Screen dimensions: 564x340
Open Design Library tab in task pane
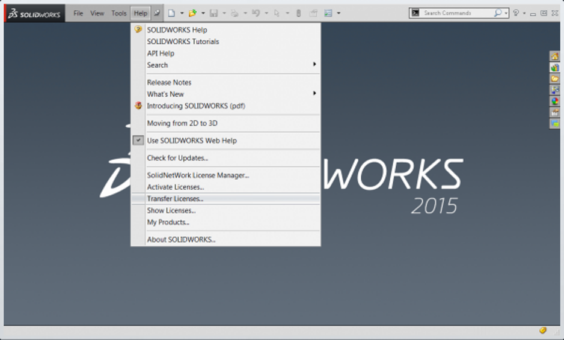coord(554,67)
